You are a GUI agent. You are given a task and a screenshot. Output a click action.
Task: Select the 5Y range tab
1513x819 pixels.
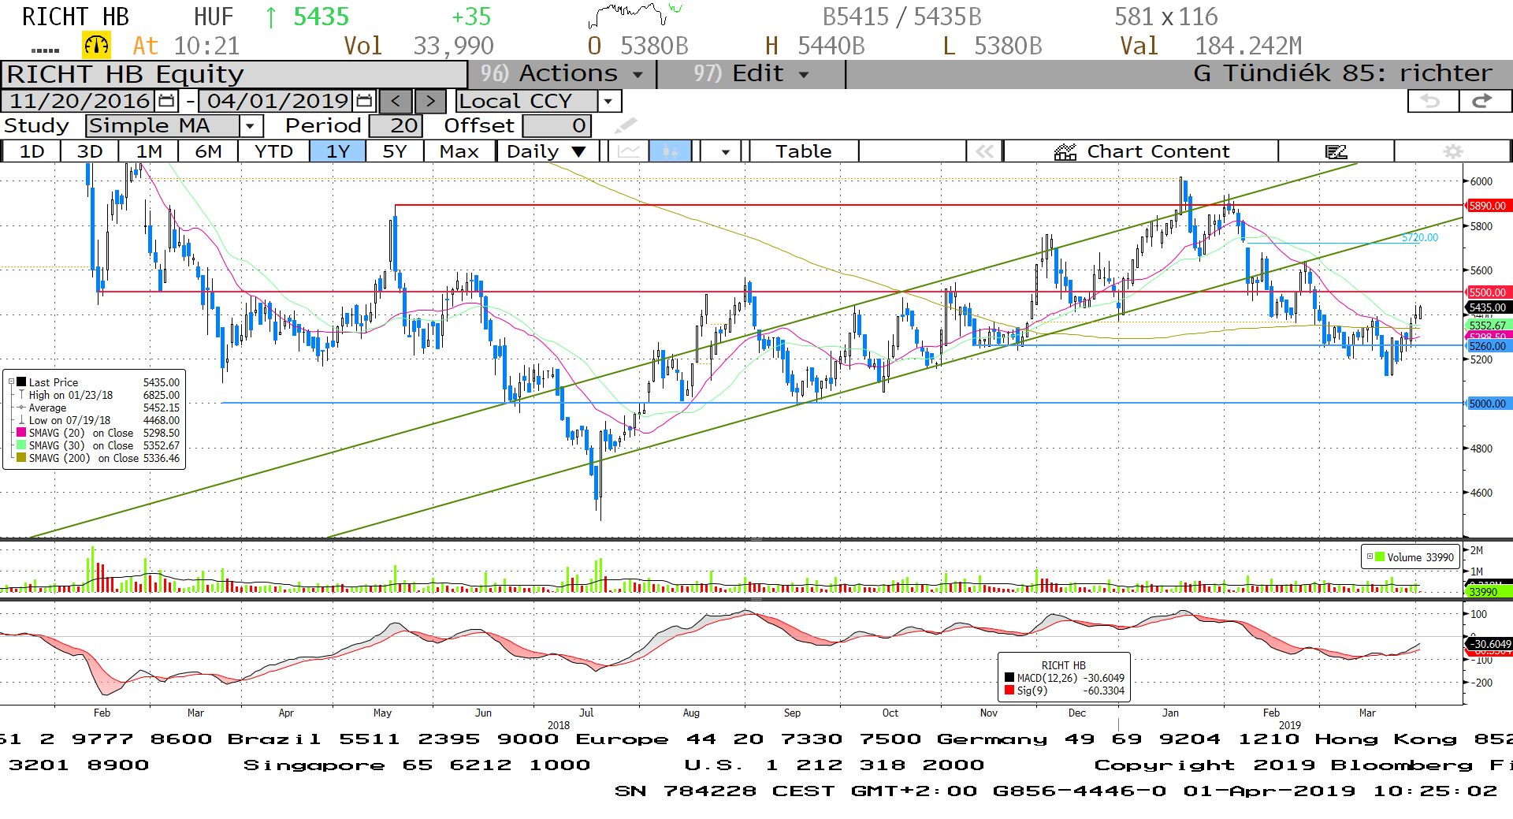point(395,151)
